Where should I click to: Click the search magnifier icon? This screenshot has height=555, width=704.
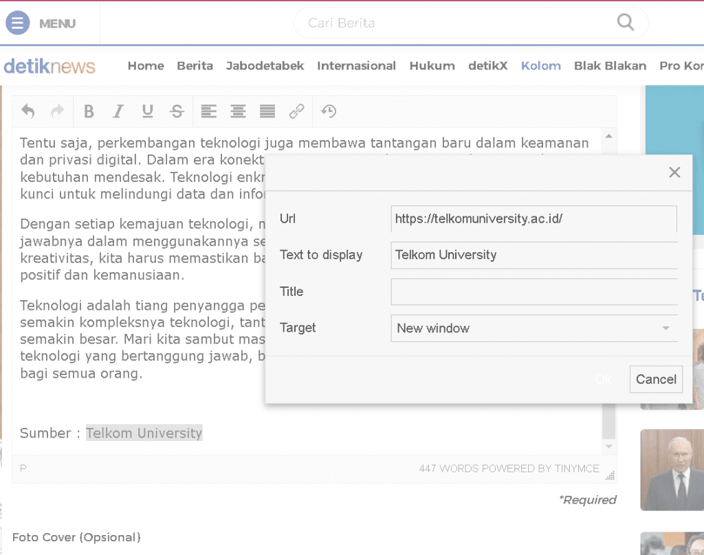point(624,23)
